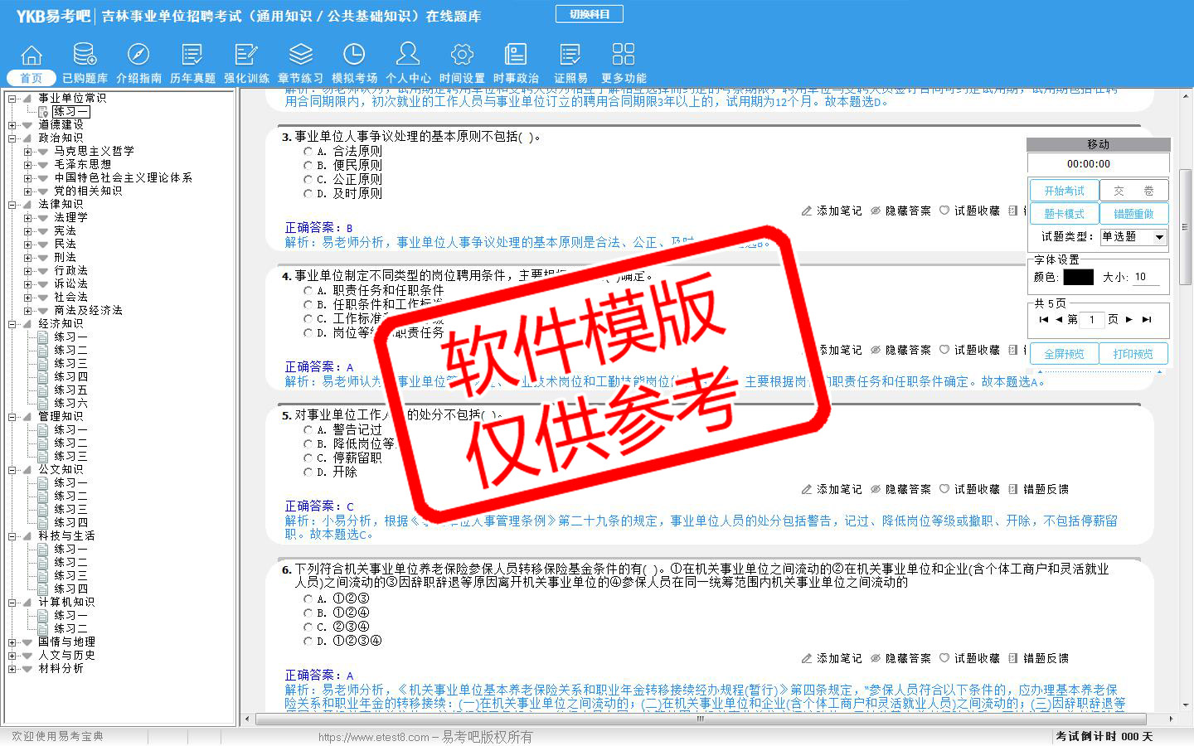Image resolution: width=1194 pixels, height=746 pixels.
Task: Open the 已购题库 purchased question bank icon
Action: click(85, 56)
